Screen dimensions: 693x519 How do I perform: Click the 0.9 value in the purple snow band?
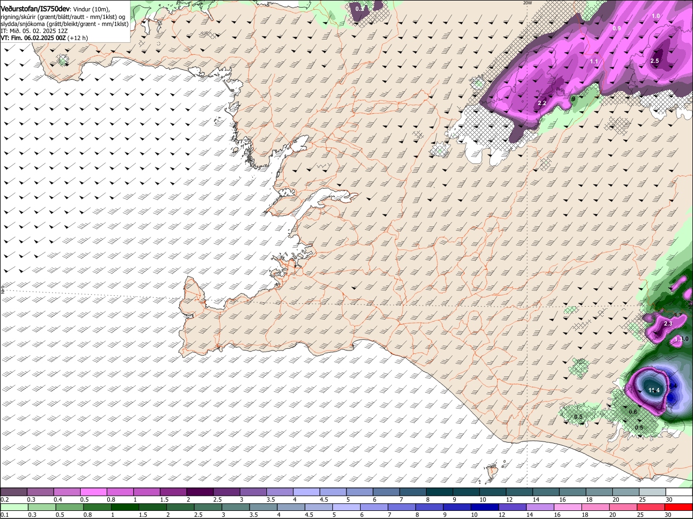pos(617,28)
